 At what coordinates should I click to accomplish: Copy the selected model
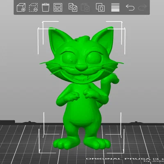click(x=73, y=7)
